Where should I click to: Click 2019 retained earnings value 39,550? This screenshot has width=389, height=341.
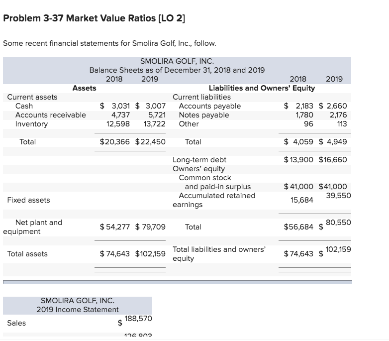pos(338,196)
